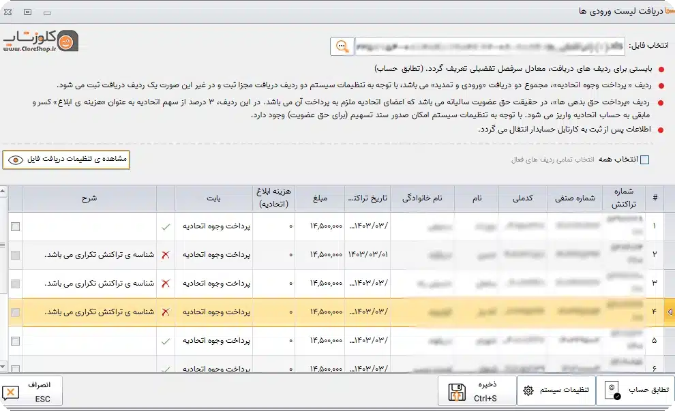Click the restore window button in title bar
Viewport: 675px width, 411px height.
(27, 12)
